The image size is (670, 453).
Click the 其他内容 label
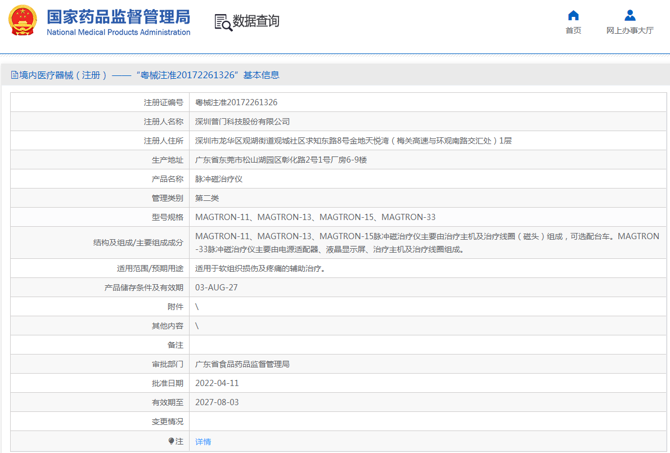(x=168, y=326)
